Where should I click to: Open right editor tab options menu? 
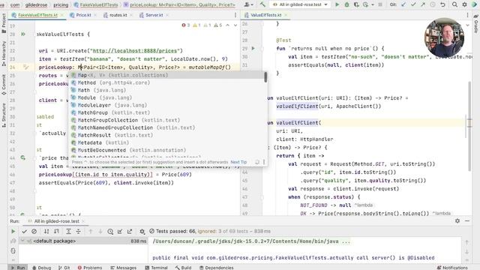pyautogui.click(x=467, y=15)
